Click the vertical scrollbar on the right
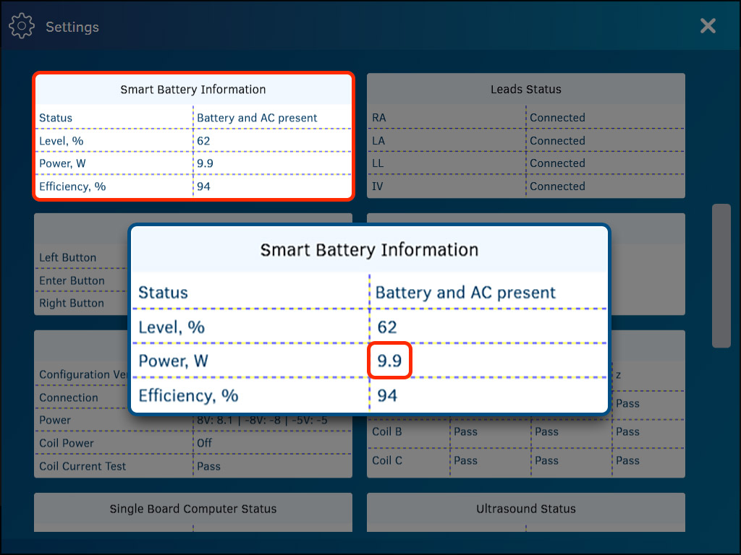 (721, 275)
